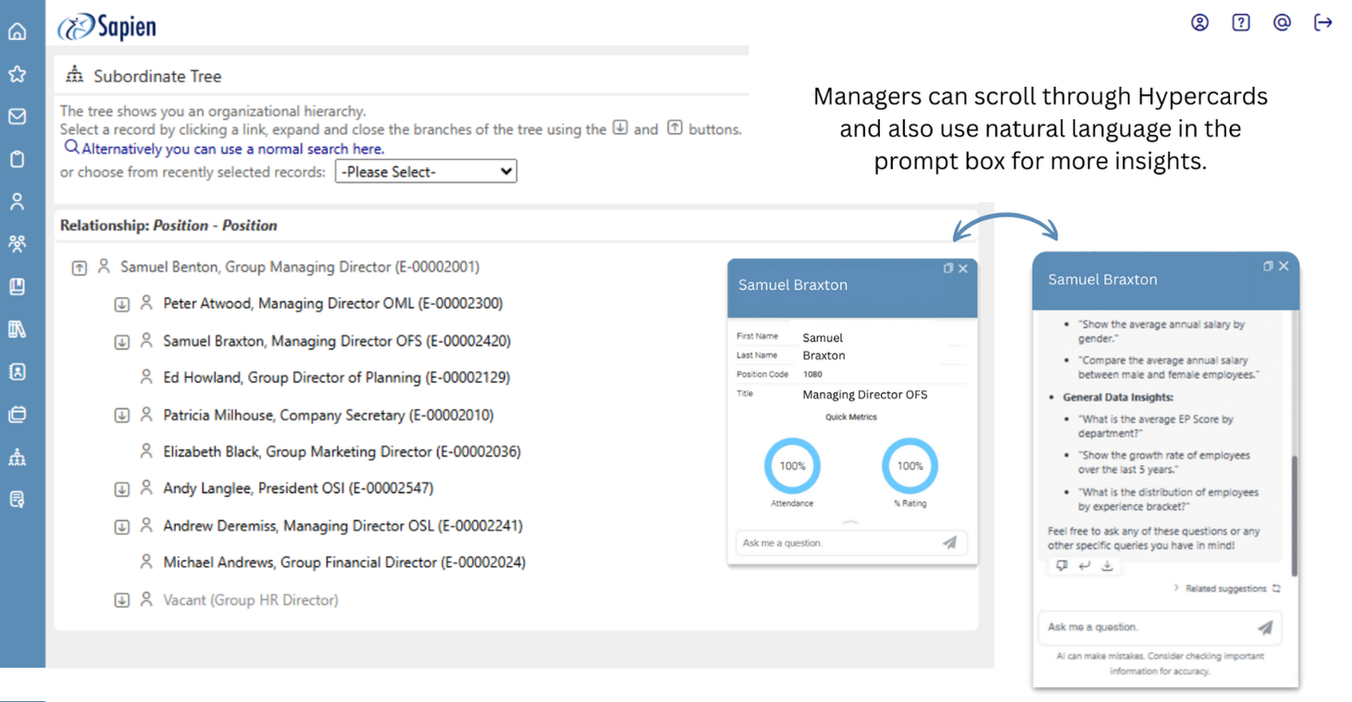Click the download icon under chat response
This screenshot has width=1352, height=702.
(x=1107, y=566)
